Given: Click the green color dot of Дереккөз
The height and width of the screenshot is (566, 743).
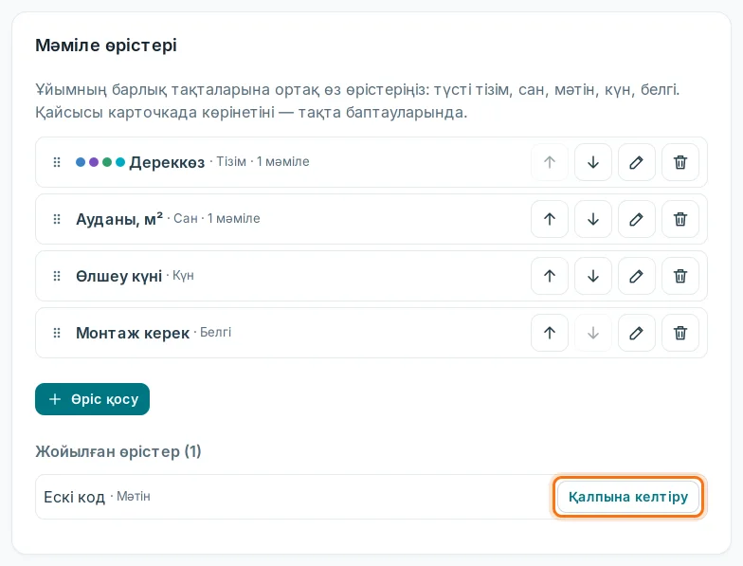Looking at the screenshot, I should (x=107, y=162).
